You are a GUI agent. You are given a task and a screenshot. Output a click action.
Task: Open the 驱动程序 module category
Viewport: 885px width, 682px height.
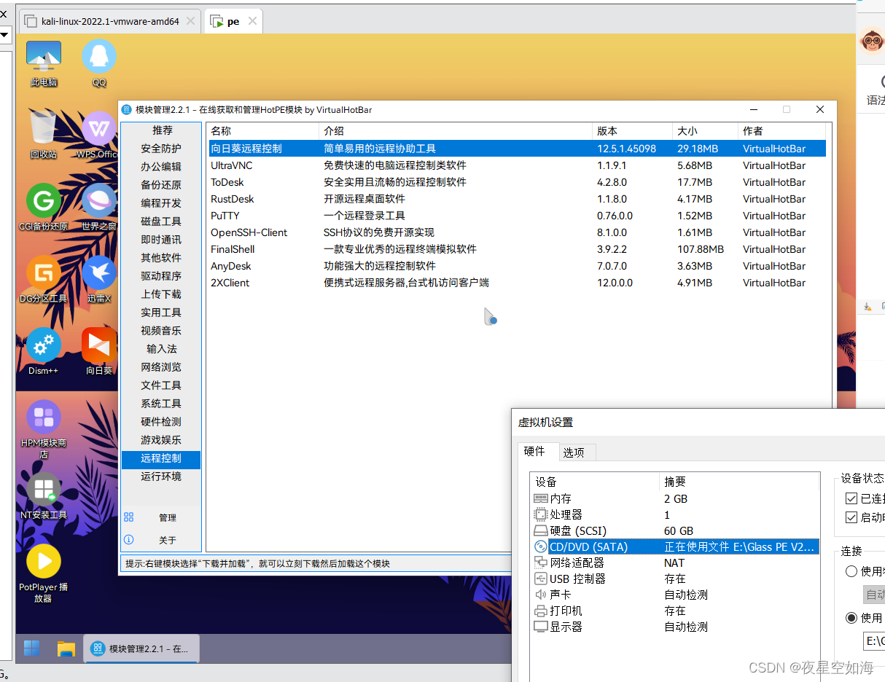point(162,276)
